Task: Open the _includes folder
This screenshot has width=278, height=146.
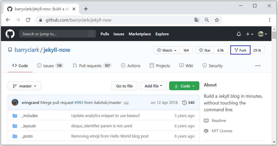Action: (30, 116)
